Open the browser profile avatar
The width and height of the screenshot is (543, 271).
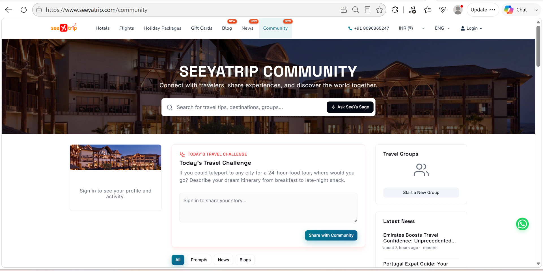tap(458, 10)
